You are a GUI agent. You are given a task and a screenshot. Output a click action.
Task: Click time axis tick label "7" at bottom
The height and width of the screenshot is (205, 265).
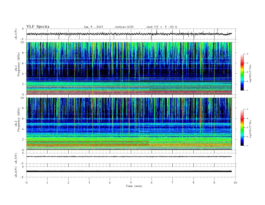[x=173, y=183]
